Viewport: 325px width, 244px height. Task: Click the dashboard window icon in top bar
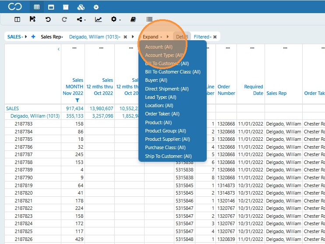51,7
